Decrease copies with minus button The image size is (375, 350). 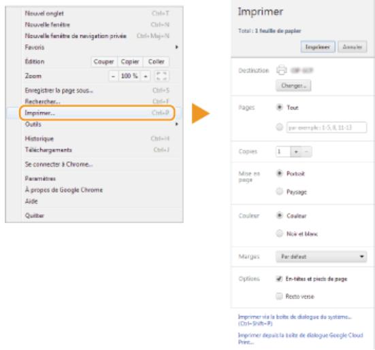(306, 152)
